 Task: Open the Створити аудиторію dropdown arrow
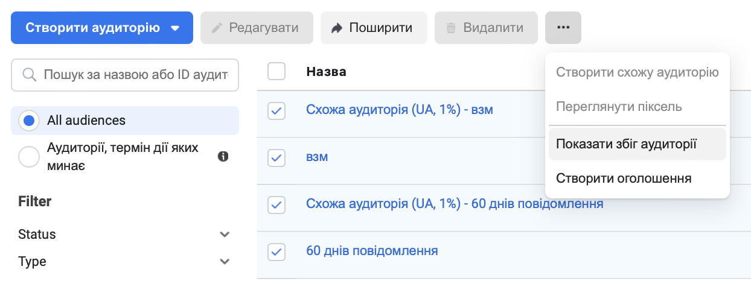[175, 28]
